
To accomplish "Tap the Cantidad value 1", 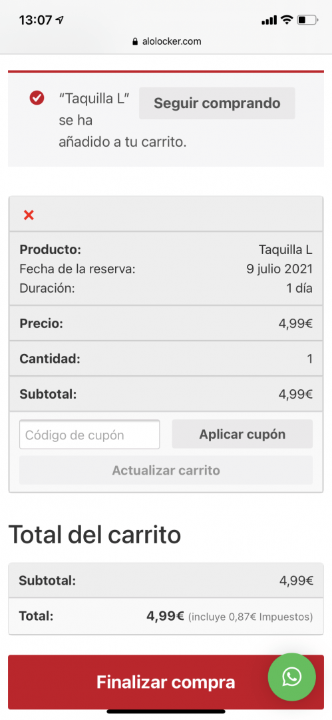I will pyautogui.click(x=309, y=359).
